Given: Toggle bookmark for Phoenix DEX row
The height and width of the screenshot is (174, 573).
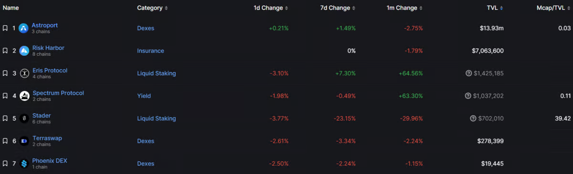Looking at the screenshot, I should pos(5,164).
